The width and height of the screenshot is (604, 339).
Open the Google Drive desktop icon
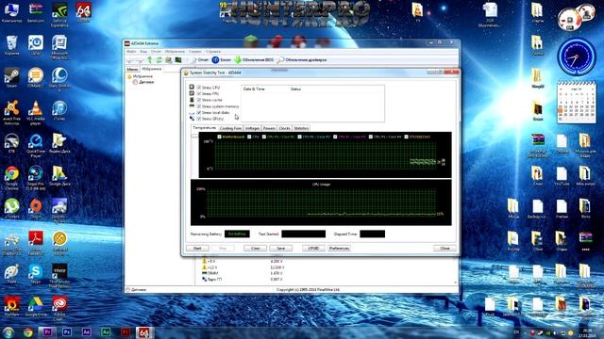[x=36, y=306]
